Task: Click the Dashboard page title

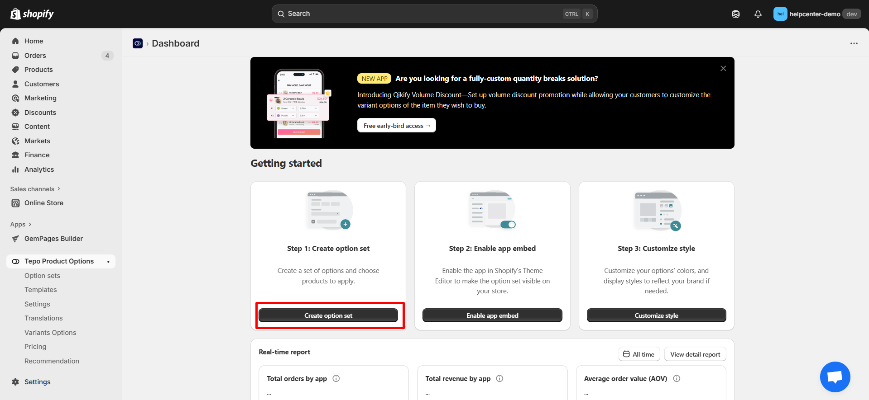Action: (x=176, y=43)
